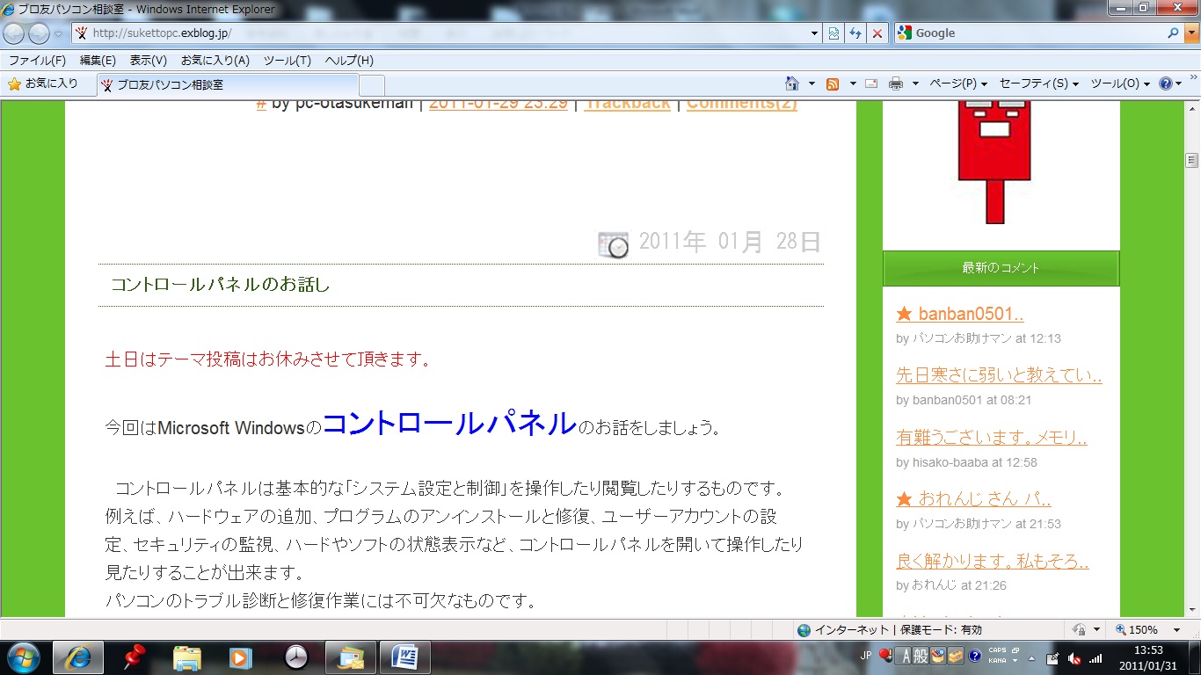
Task: Open the Trackback link
Action: (x=627, y=103)
